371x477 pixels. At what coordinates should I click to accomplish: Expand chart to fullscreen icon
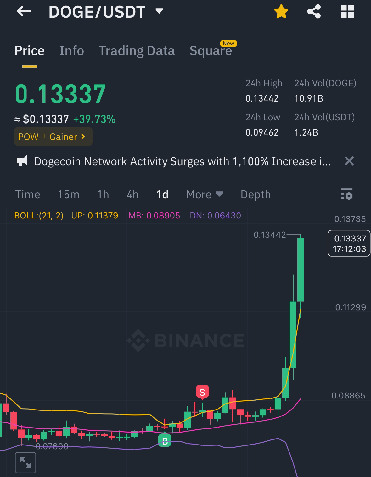(25, 462)
